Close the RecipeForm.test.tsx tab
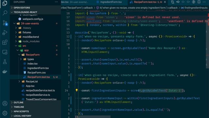The height and width of the screenshot is (118, 209). click(165, 2)
